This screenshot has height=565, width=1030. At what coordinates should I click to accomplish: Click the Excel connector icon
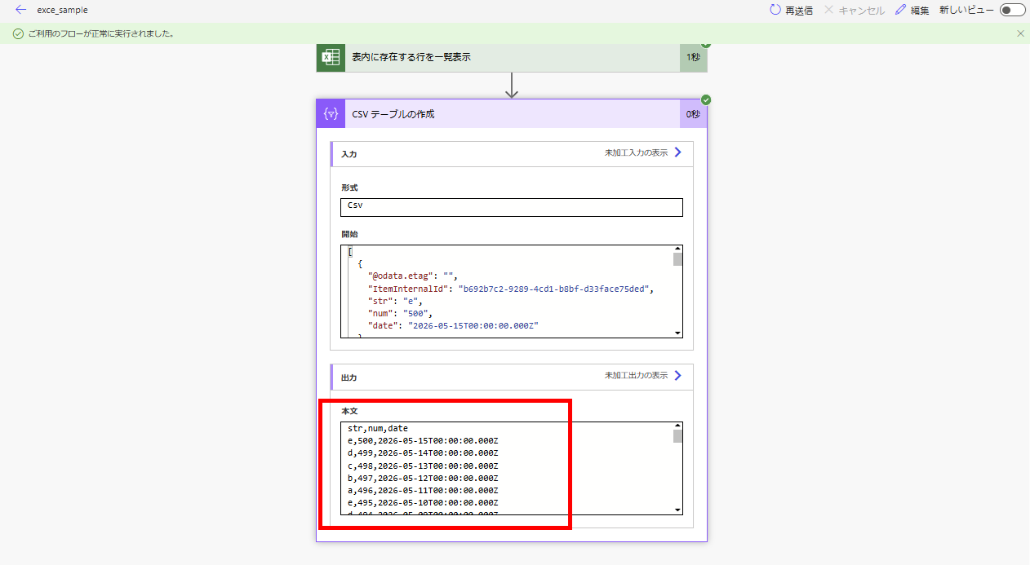pyautogui.click(x=331, y=58)
